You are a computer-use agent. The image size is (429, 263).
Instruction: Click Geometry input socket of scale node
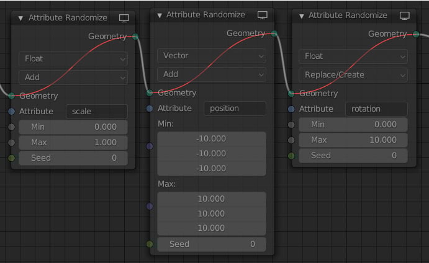12,96
